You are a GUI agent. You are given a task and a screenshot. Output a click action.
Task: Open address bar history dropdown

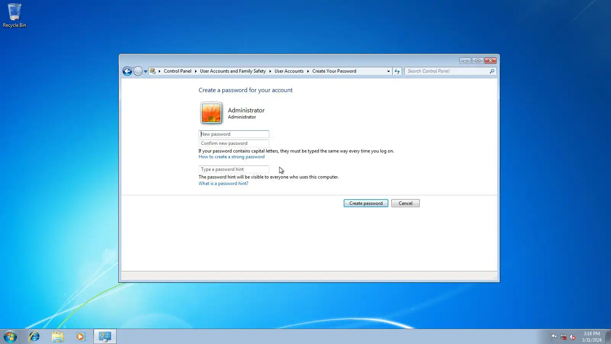coord(388,71)
